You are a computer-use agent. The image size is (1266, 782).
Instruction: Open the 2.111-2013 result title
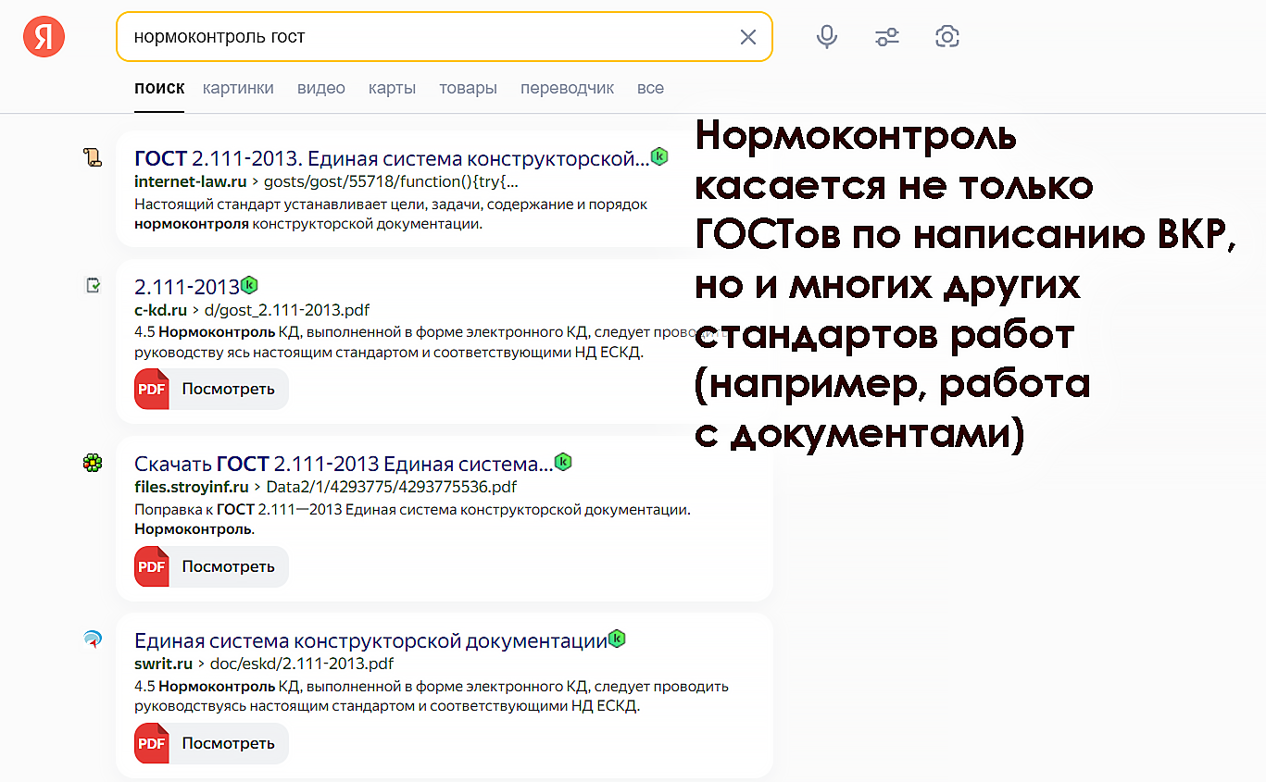tap(186, 287)
